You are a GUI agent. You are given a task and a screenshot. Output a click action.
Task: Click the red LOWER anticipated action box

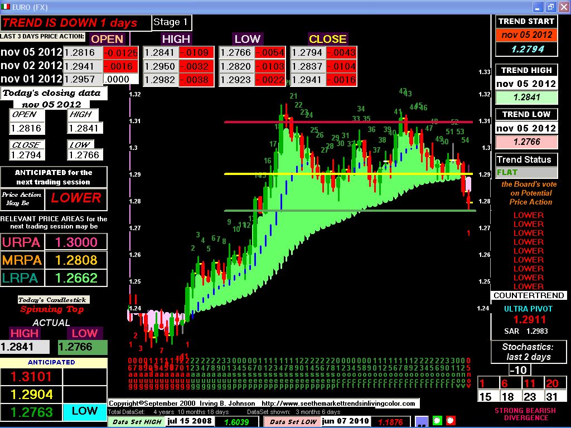coord(76,198)
